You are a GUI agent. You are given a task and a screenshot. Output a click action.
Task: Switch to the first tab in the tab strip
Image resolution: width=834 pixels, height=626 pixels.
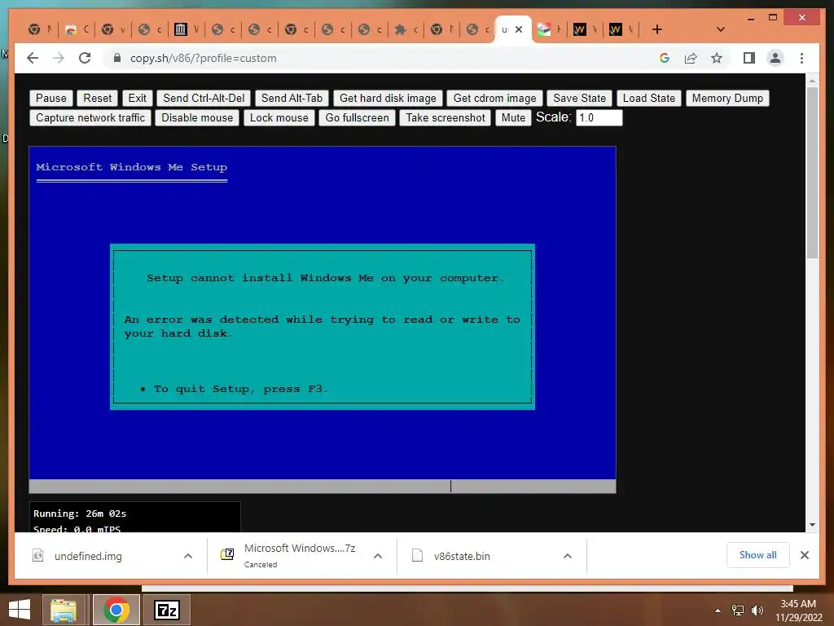click(x=40, y=29)
